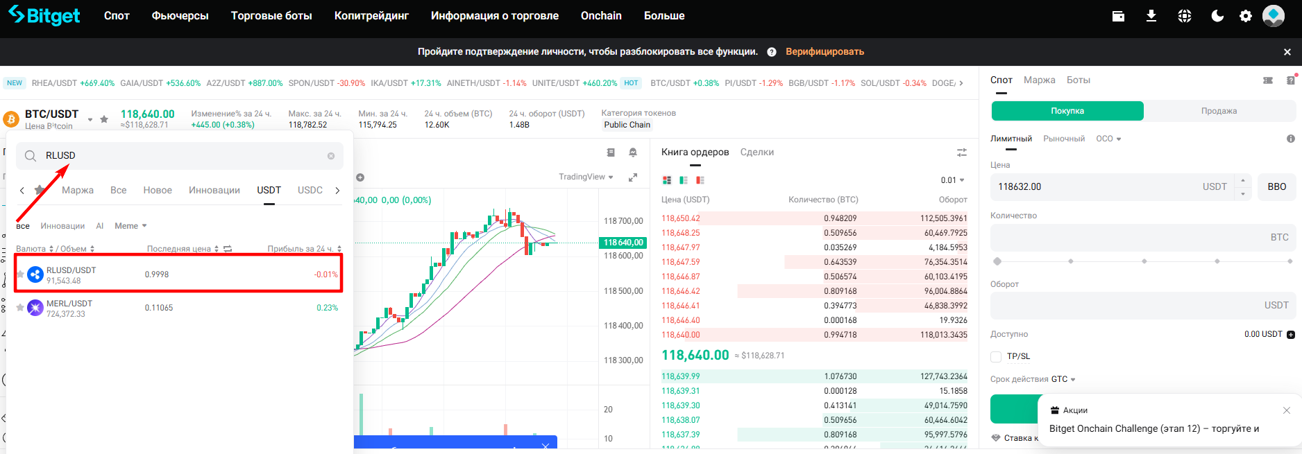Viewport: 1302px width, 454px height.
Task: Click the BBO button
Action: pyautogui.click(x=1277, y=187)
